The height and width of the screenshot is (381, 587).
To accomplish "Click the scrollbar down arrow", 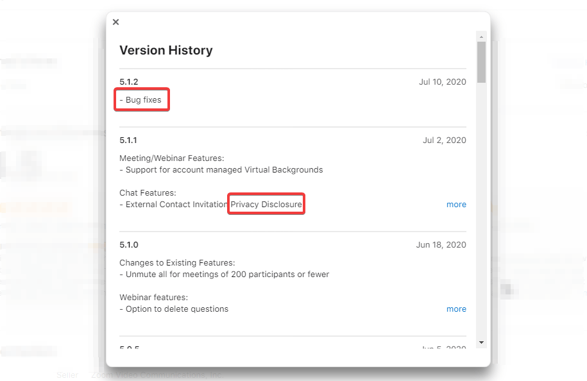I will click(481, 343).
